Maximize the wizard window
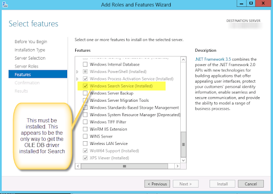The image size is (273, 194). point(251,3)
